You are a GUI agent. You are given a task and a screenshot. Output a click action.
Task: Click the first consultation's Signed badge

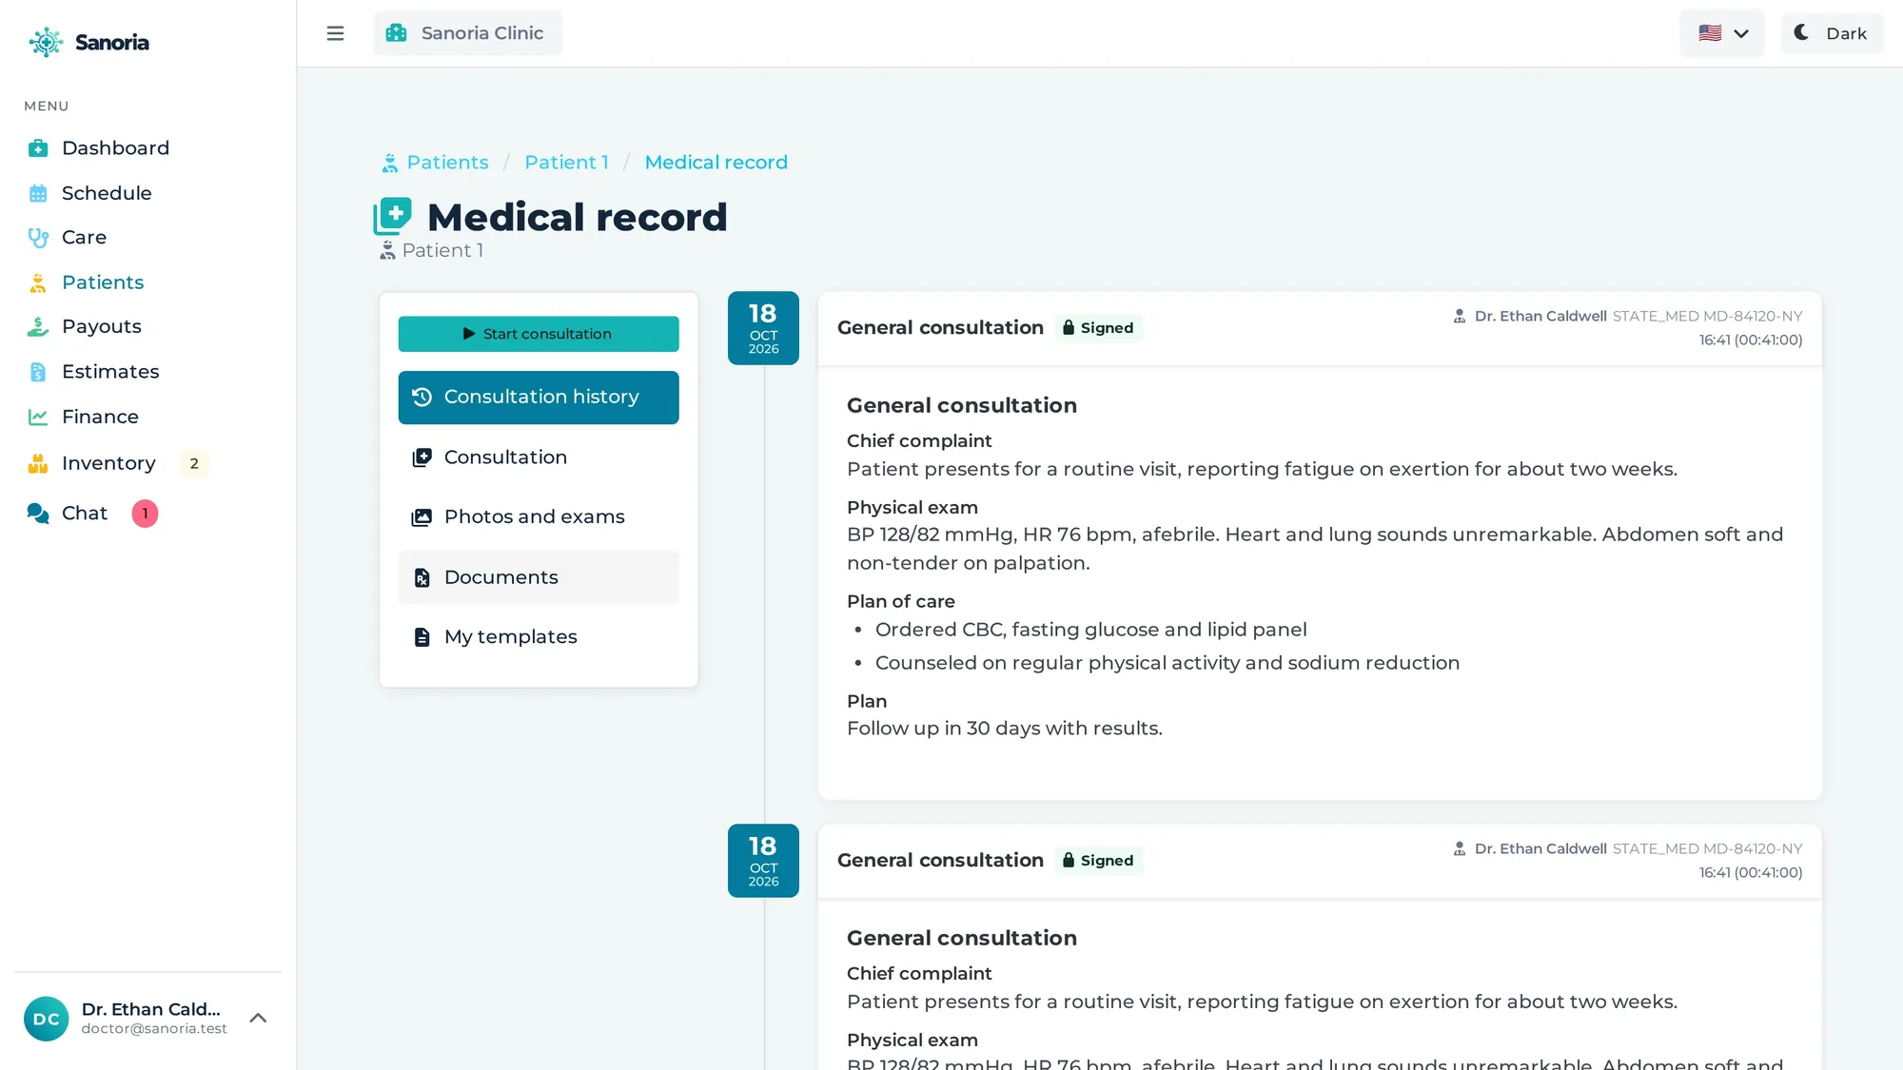pyautogui.click(x=1098, y=328)
